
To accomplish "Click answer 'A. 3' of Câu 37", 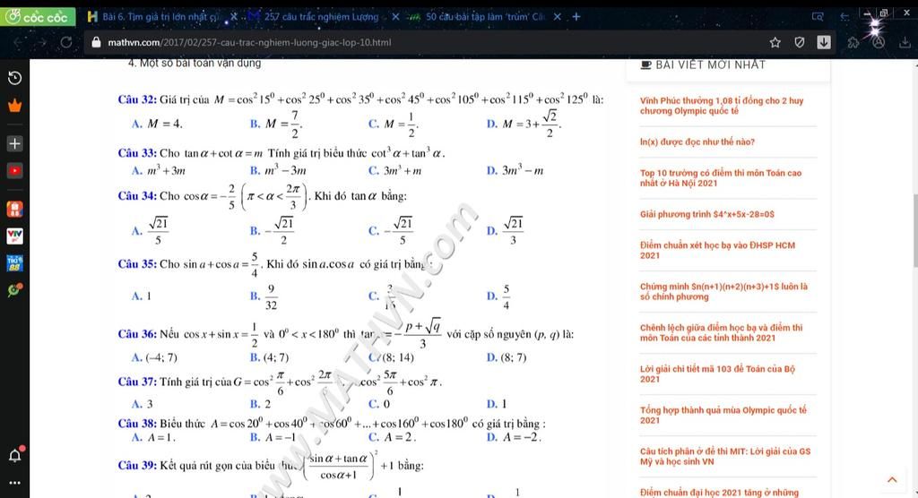I will (x=143, y=404).
